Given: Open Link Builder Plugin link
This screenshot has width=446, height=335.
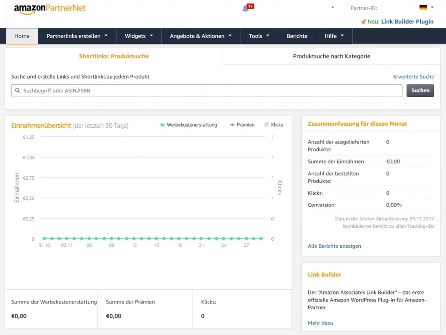Looking at the screenshot, I should point(407,22).
